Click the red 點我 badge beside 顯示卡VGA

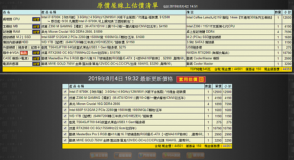point(24,53)
